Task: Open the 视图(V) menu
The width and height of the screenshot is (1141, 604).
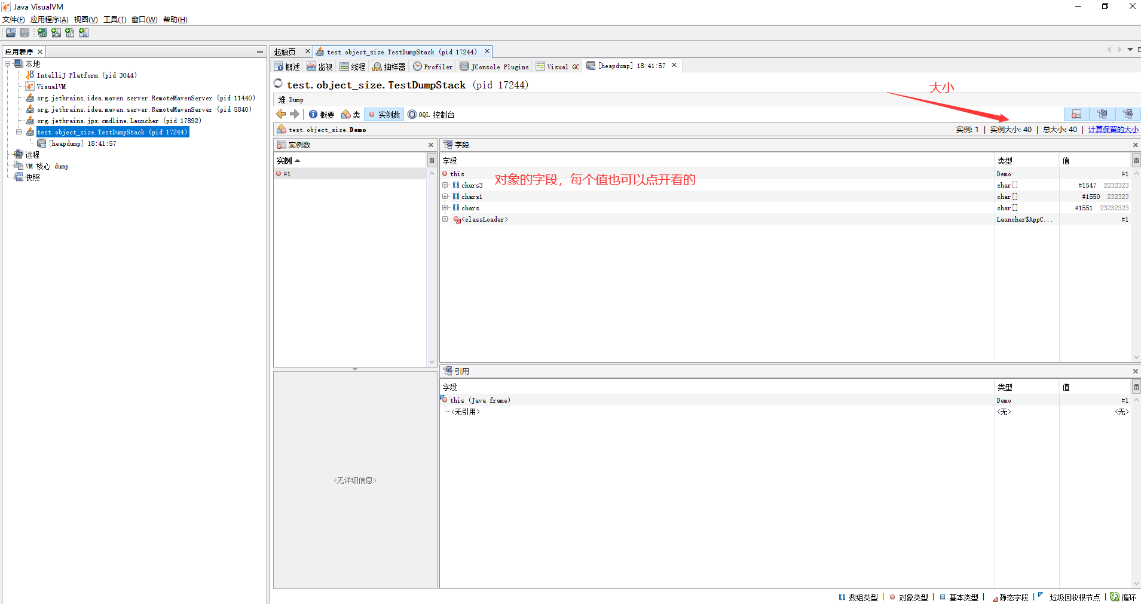Action: click(85, 20)
